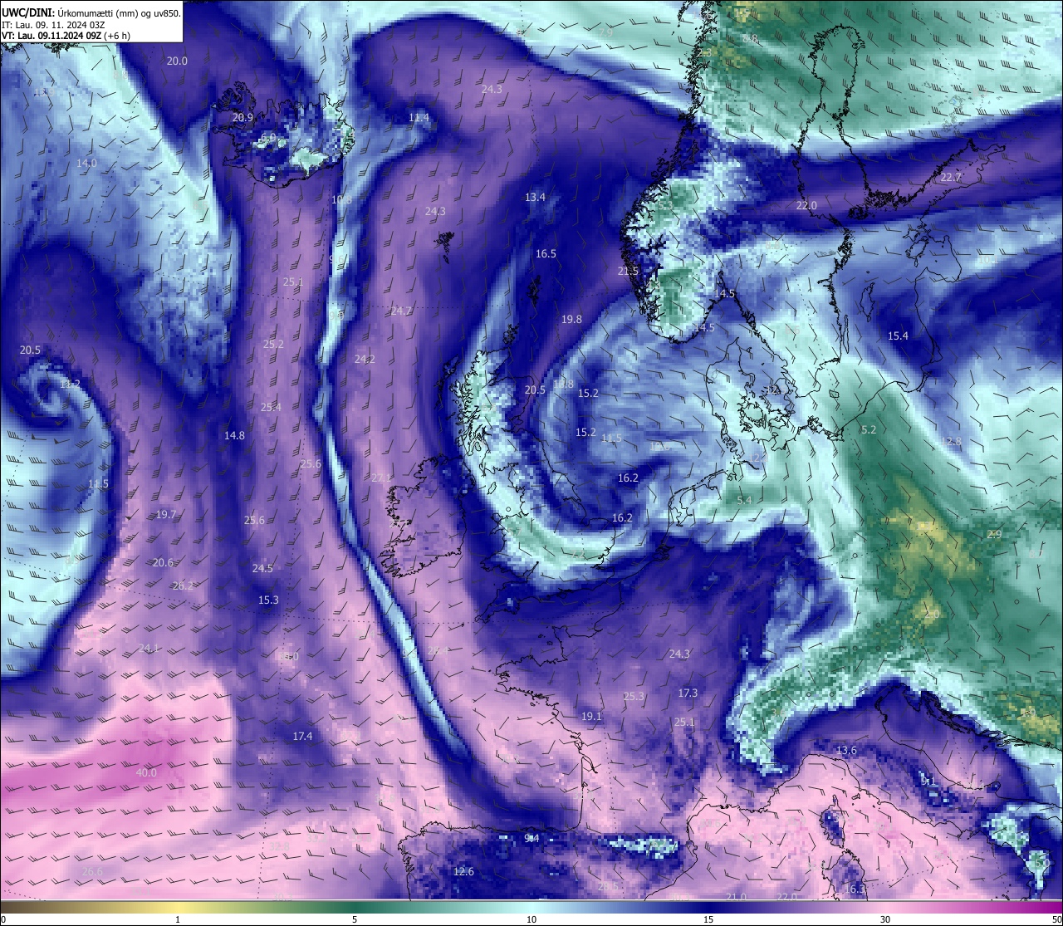
Task: Click the 13.4 value on the map
Action: pyautogui.click(x=536, y=198)
